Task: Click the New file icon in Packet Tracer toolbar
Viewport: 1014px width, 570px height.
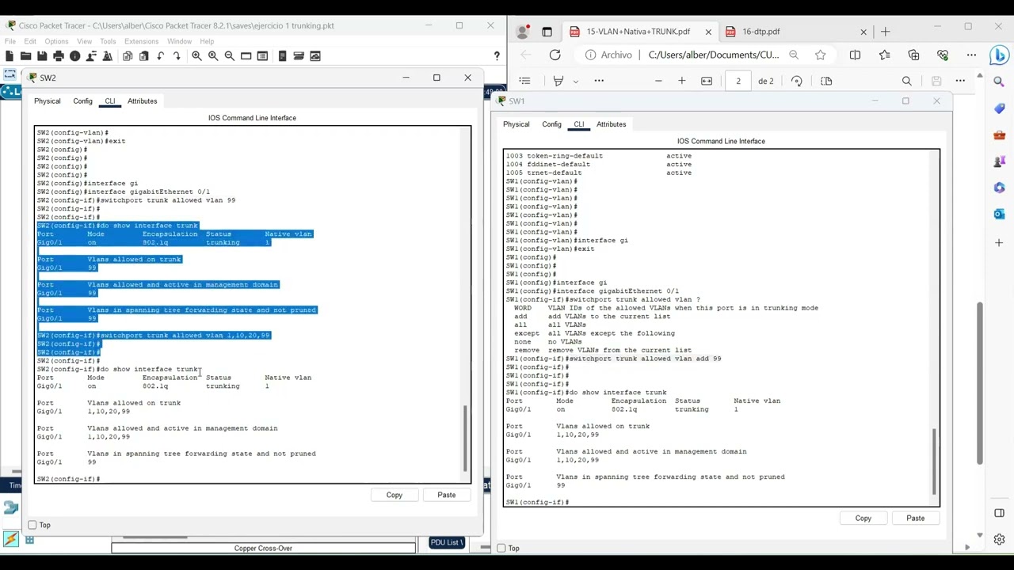Action: pyautogui.click(x=10, y=55)
